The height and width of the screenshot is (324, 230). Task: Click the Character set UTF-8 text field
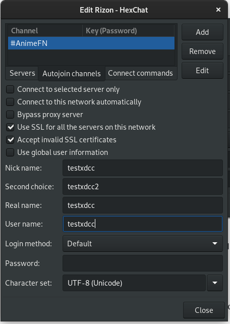[x=134, y=283]
